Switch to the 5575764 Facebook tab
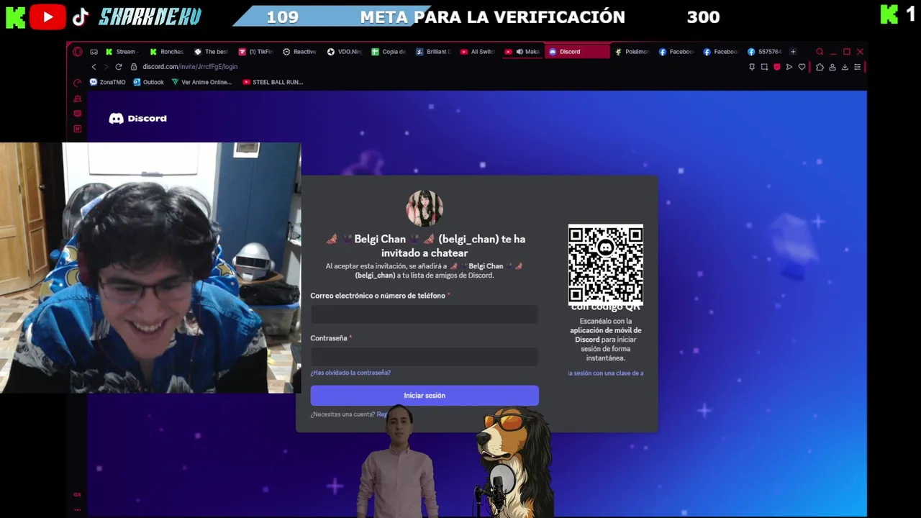921x518 pixels. [x=765, y=52]
